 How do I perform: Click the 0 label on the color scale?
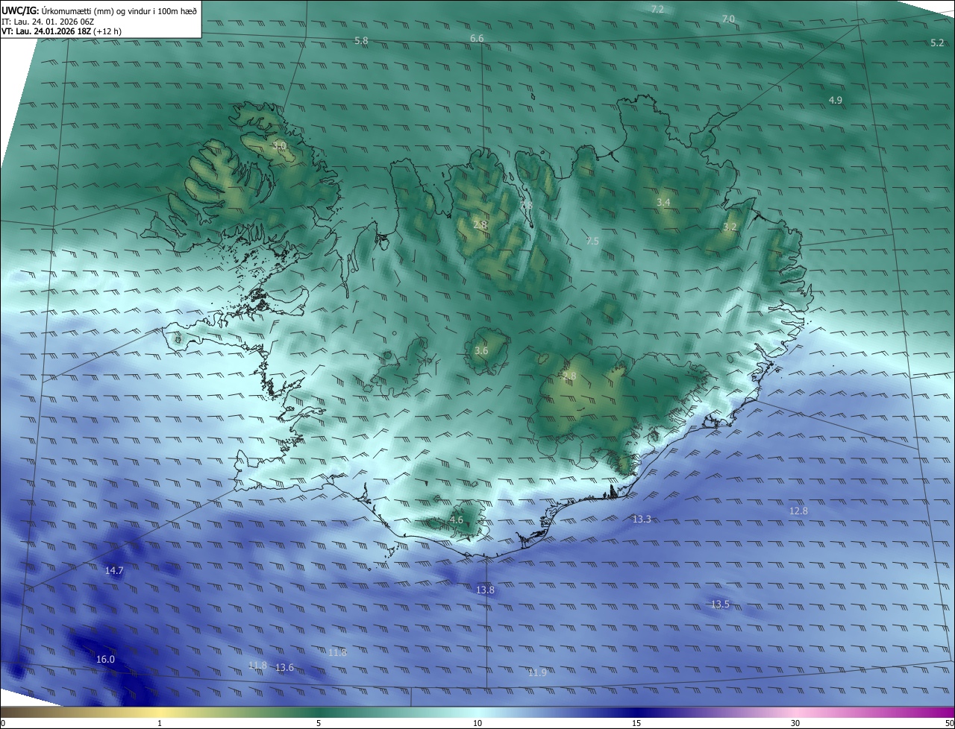(3, 724)
